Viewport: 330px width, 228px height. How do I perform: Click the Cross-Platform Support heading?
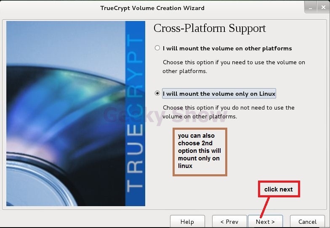(210, 29)
